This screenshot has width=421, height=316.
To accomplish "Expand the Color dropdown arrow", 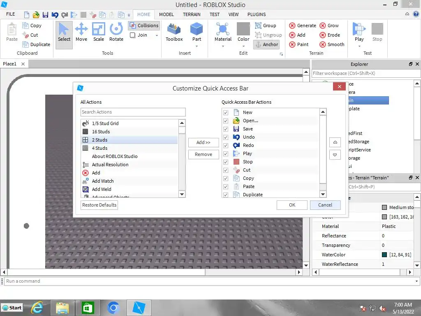I will click(243, 46).
